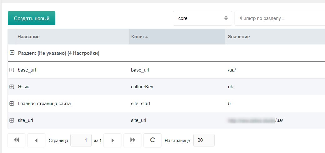Viewport: 325px width, 153px height.
Task: Expand the 'Главная страница сайта' row details
Action: (x=12, y=104)
